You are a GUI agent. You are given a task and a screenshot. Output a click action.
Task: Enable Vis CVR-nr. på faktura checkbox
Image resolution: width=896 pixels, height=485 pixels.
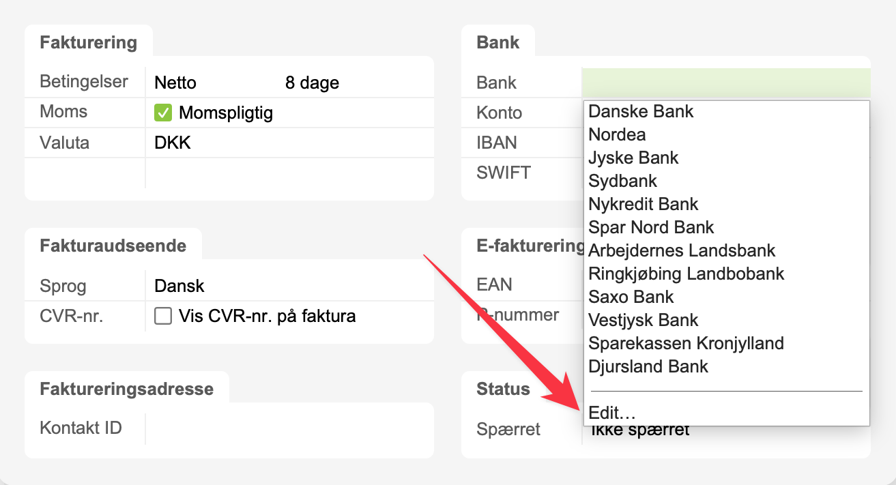pos(163,316)
